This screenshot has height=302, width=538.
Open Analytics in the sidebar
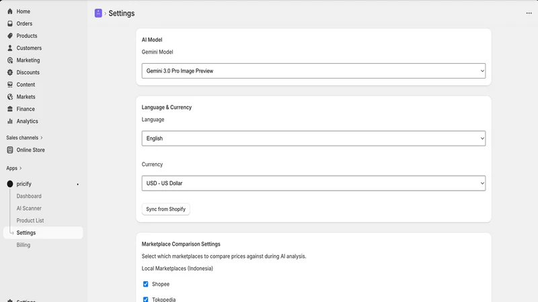pyautogui.click(x=27, y=121)
